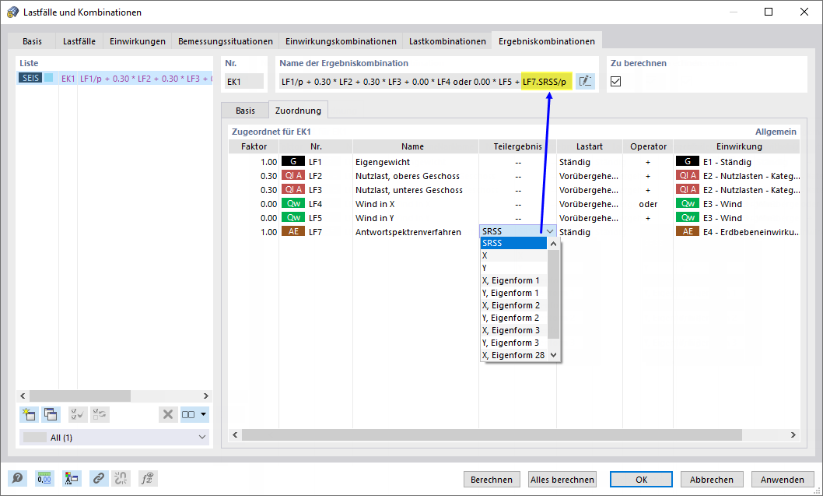Click the help search icon at bottom left
Image resolution: width=823 pixels, height=496 pixels.
17,479
